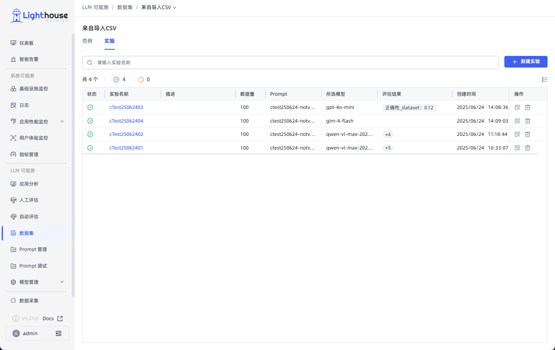Click the 自动评估 icon
Image resolution: width=555 pixels, height=350 pixels.
click(x=13, y=217)
